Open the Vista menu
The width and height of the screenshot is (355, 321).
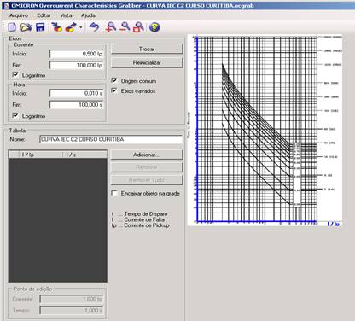(x=66, y=15)
